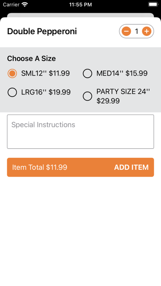The height and width of the screenshot is (286, 161).
Task: Tap the PARTY SIZE 24'' $29.99 label
Action: [123, 96]
